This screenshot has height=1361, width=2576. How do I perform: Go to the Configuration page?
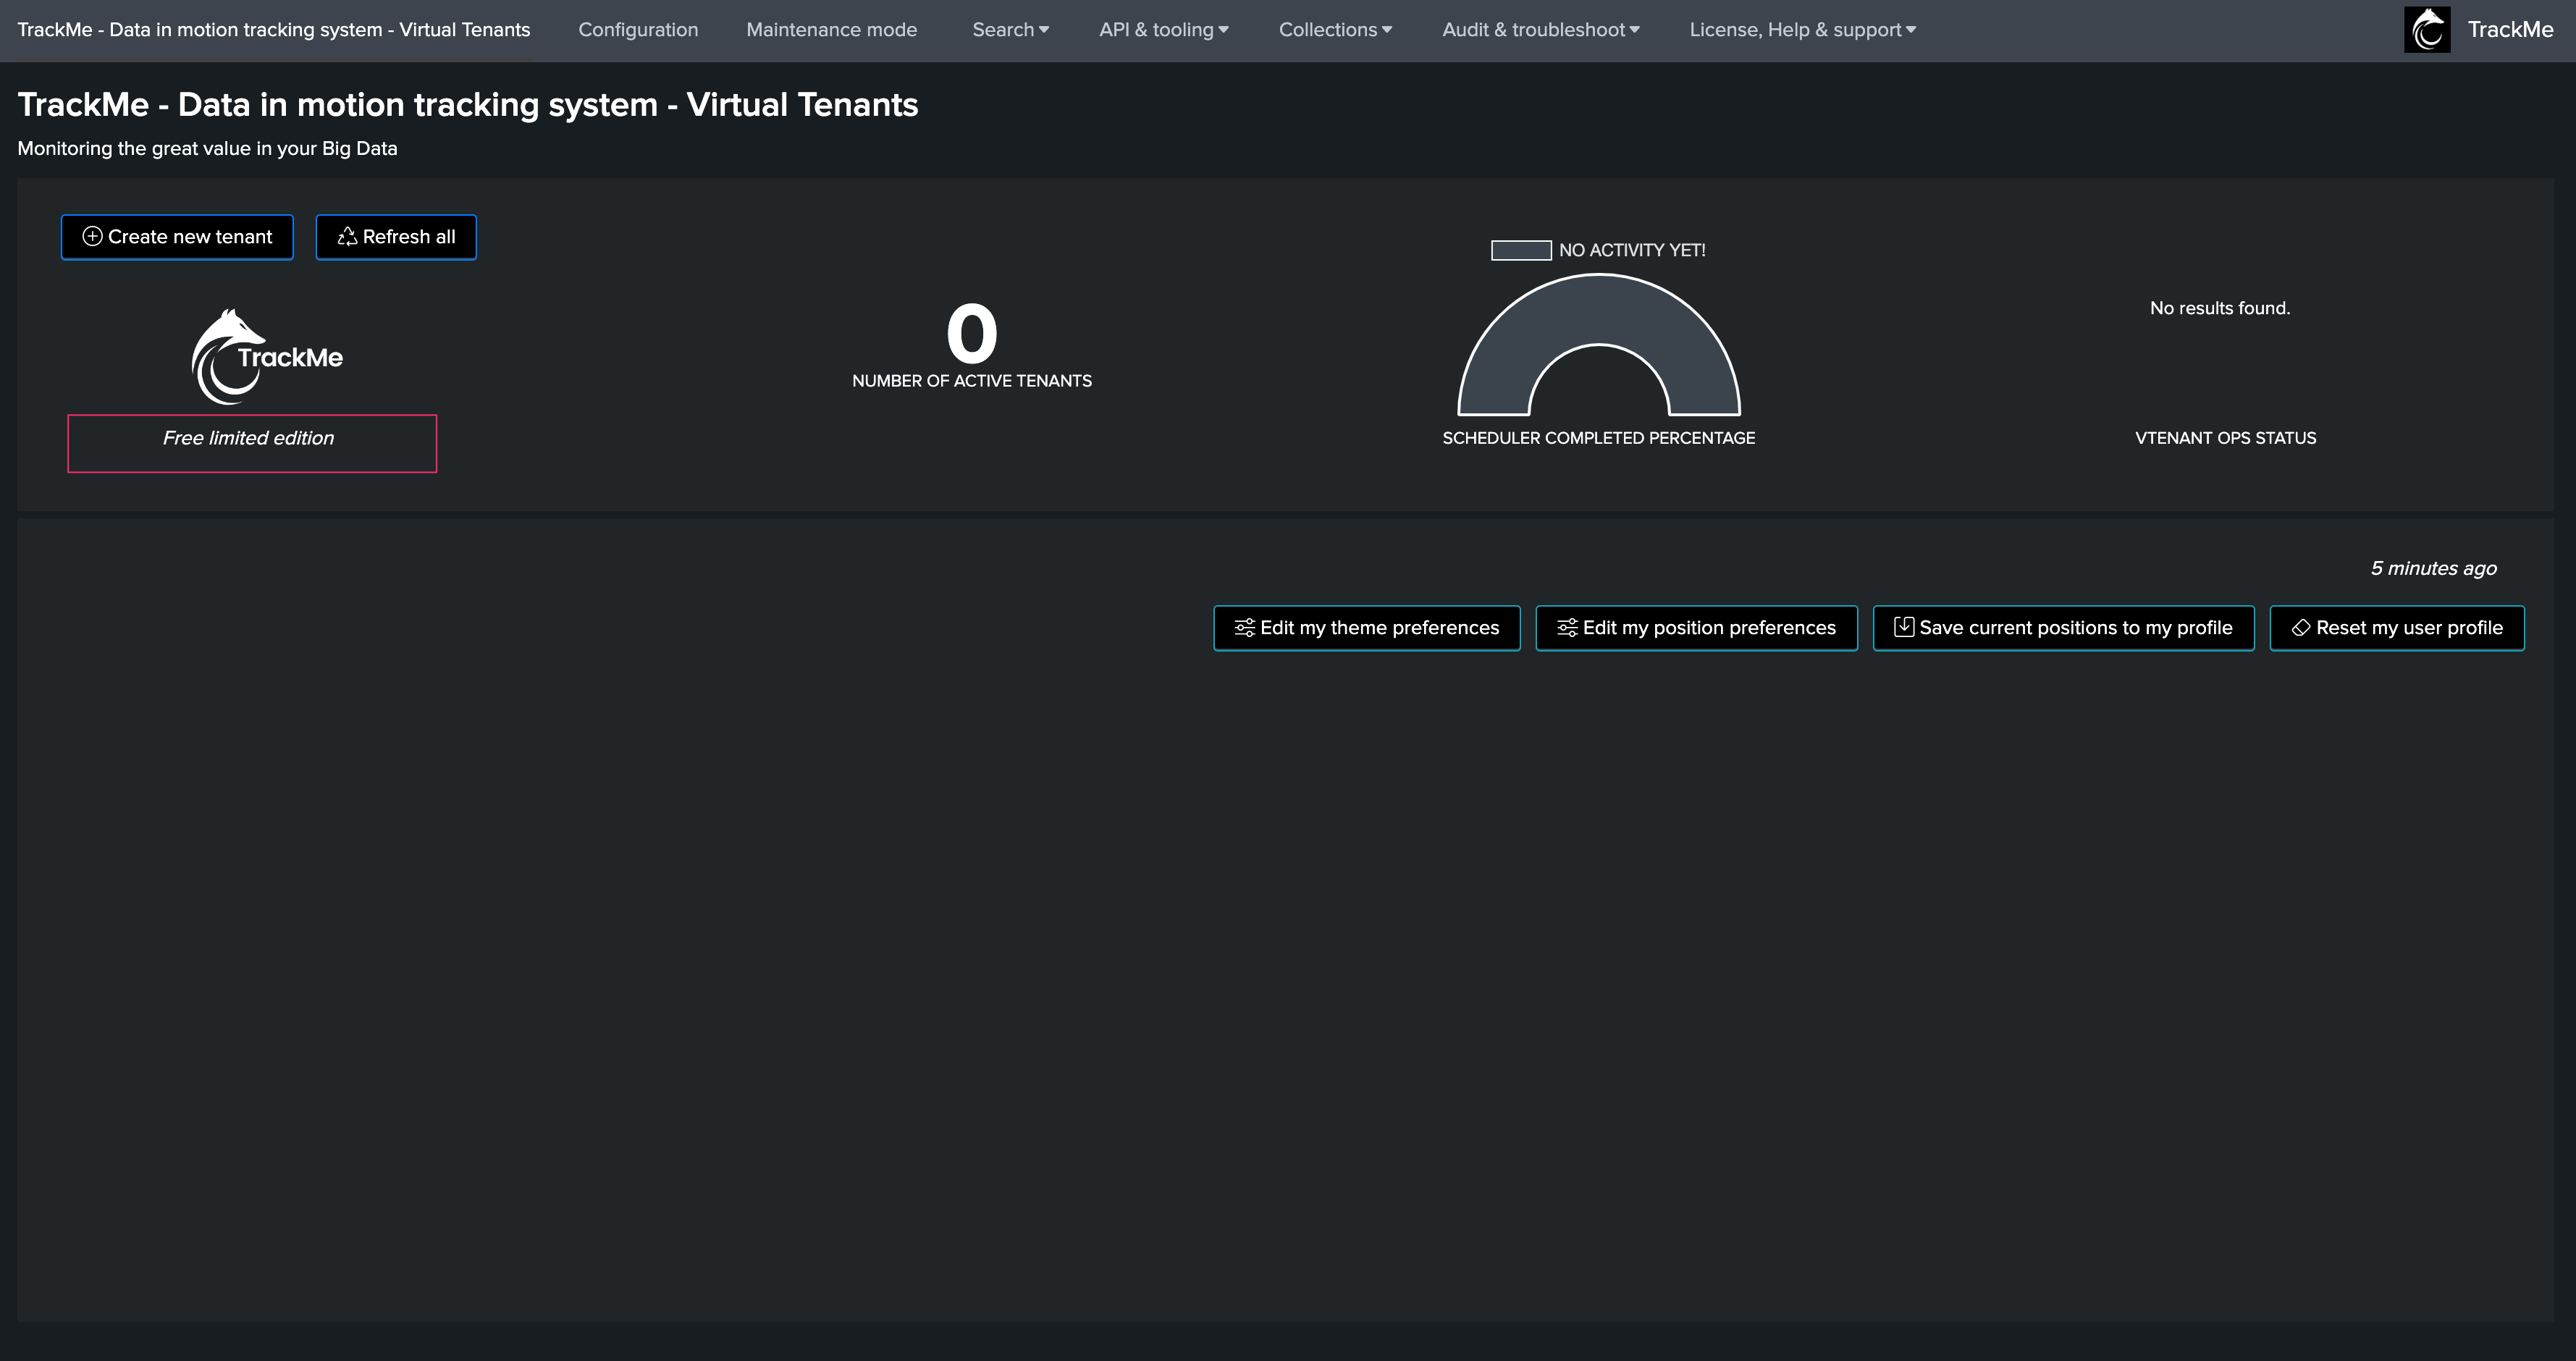[638, 29]
